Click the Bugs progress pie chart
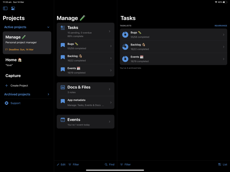This screenshot has width=230, height=172. 125,35
